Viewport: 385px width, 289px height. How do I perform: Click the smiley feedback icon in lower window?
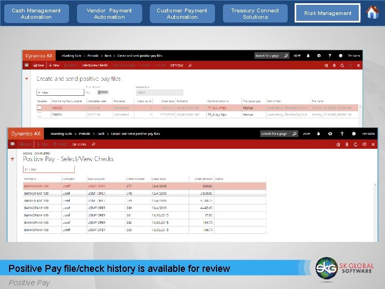click(x=353, y=134)
